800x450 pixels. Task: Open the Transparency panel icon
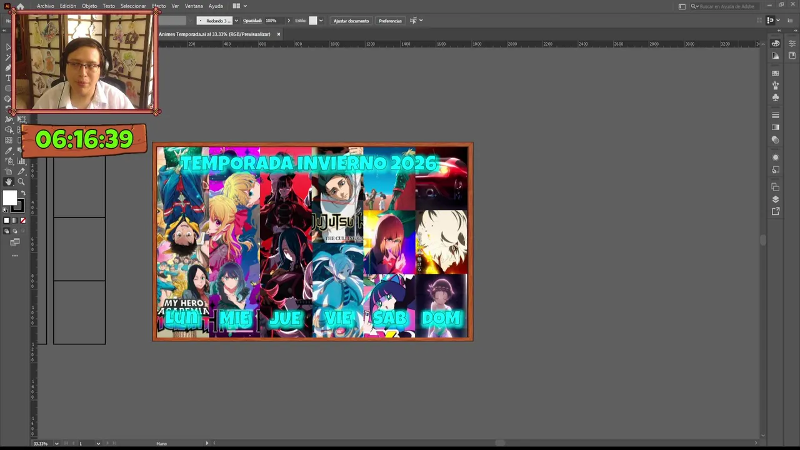(x=775, y=139)
